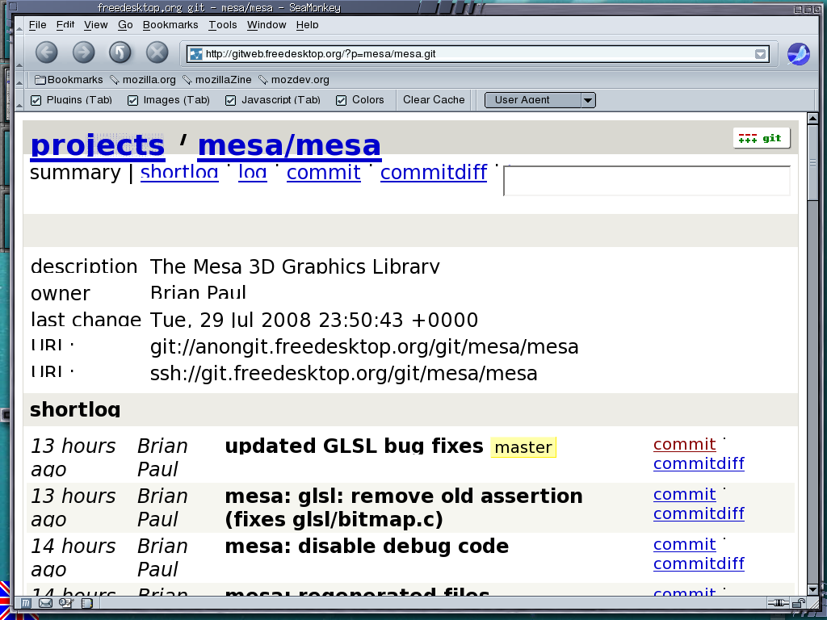Follow the shortlog link

179,172
